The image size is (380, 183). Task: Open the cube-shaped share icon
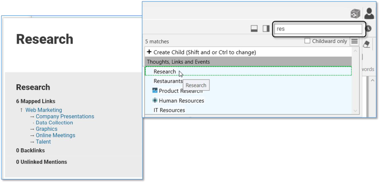coord(355,14)
